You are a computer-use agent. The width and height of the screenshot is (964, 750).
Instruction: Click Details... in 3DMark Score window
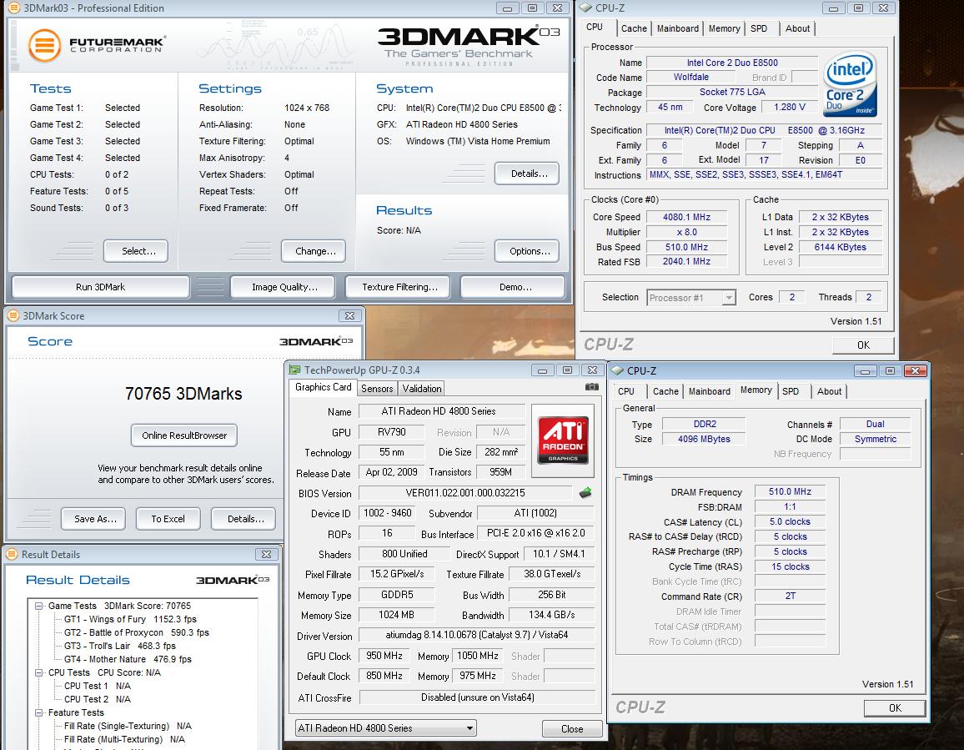coord(244,519)
